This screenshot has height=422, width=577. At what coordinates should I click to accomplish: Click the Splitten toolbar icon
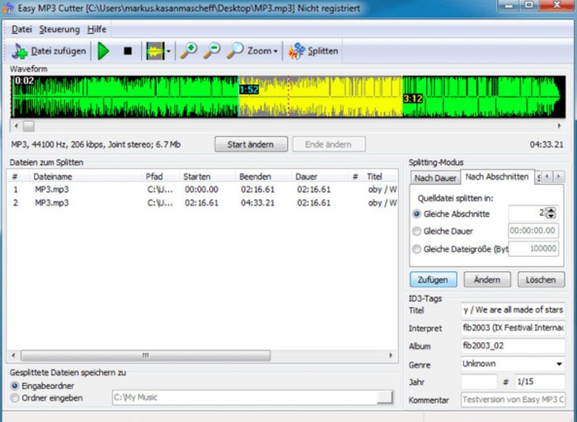pos(295,51)
